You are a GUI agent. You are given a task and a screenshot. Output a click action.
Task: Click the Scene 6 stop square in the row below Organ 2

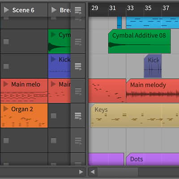coord(6,141)
